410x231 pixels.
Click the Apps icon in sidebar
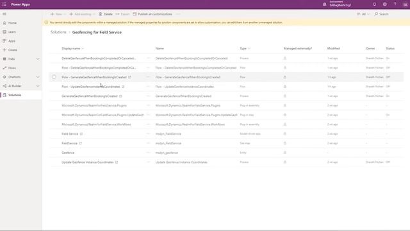pos(4,41)
